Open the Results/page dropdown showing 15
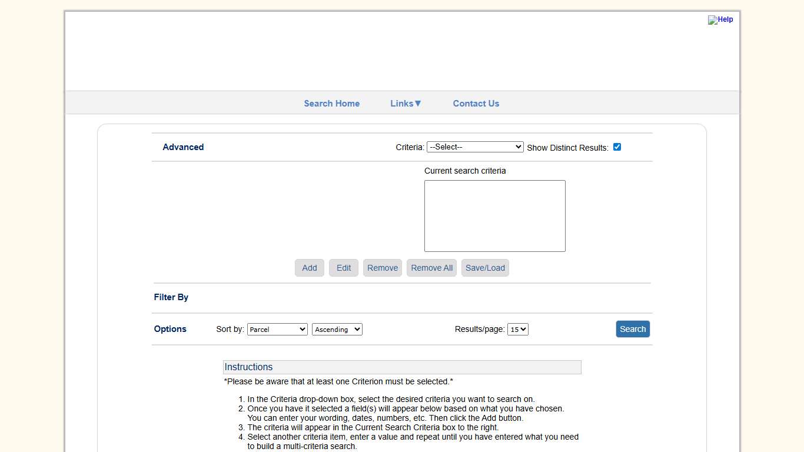 (x=517, y=329)
